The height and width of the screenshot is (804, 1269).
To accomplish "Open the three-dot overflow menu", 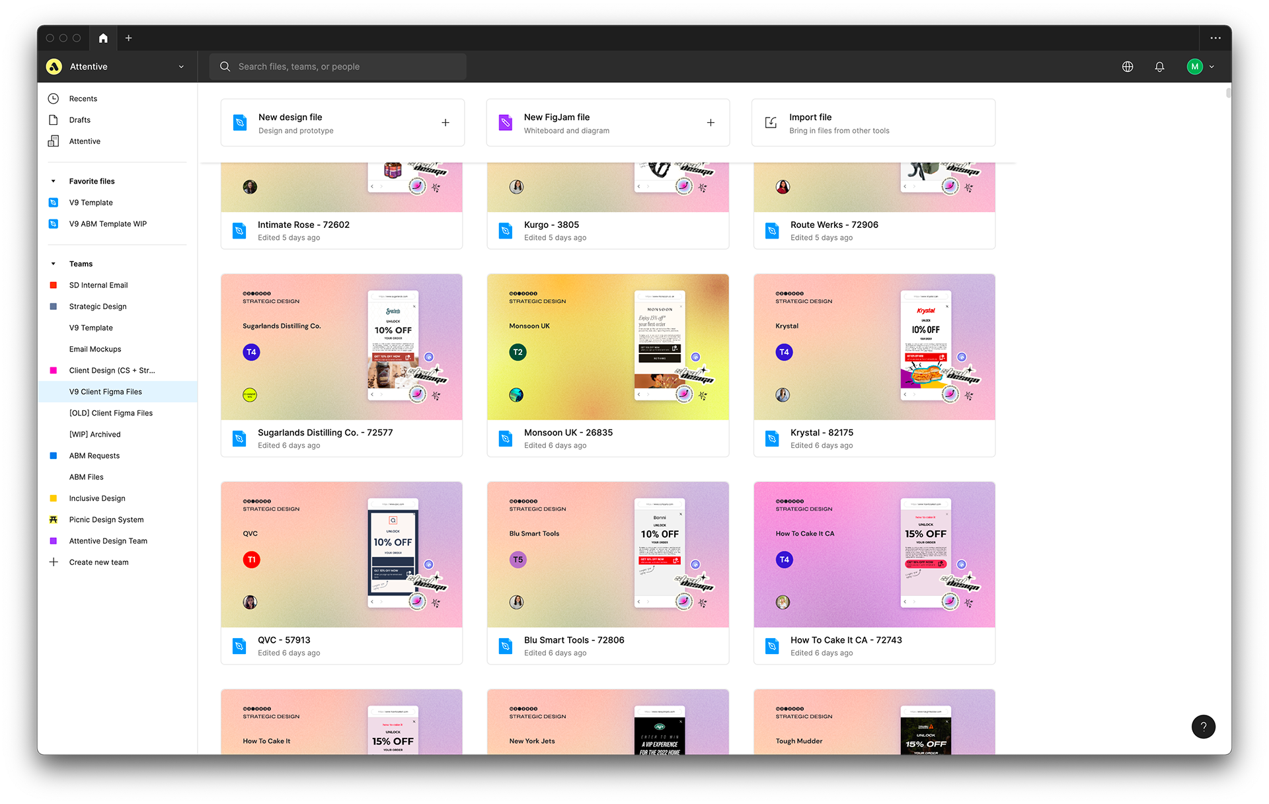I will pyautogui.click(x=1215, y=38).
